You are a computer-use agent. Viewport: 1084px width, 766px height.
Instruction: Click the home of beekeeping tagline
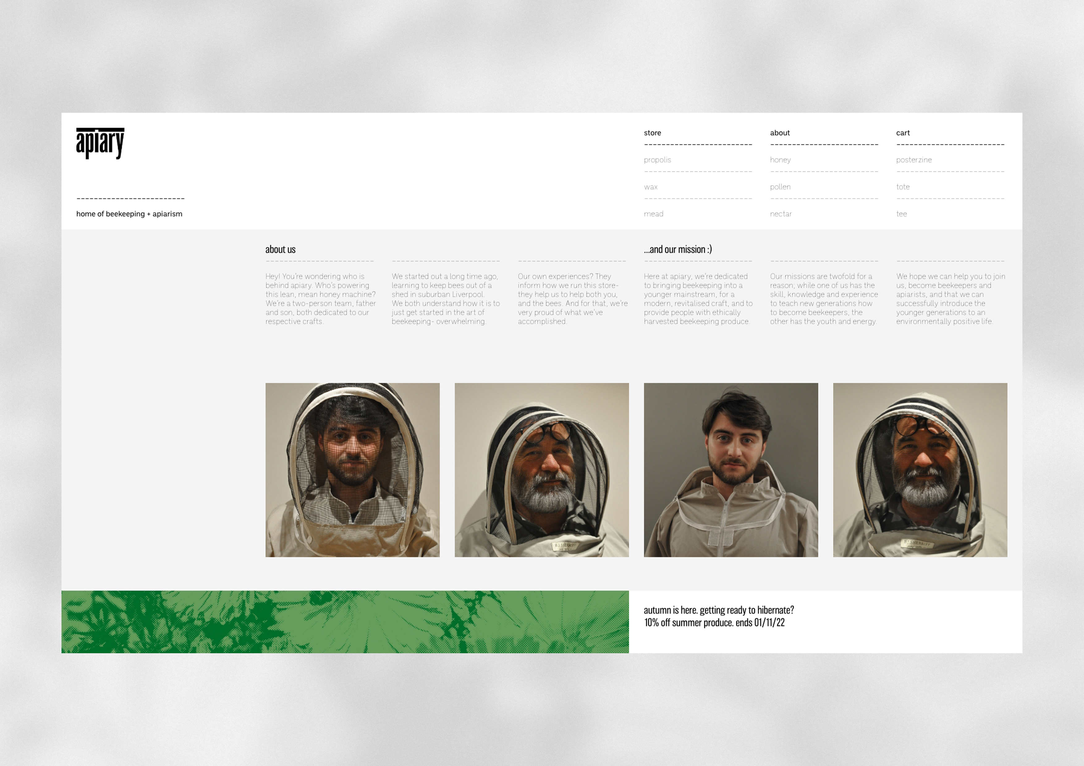click(x=129, y=214)
